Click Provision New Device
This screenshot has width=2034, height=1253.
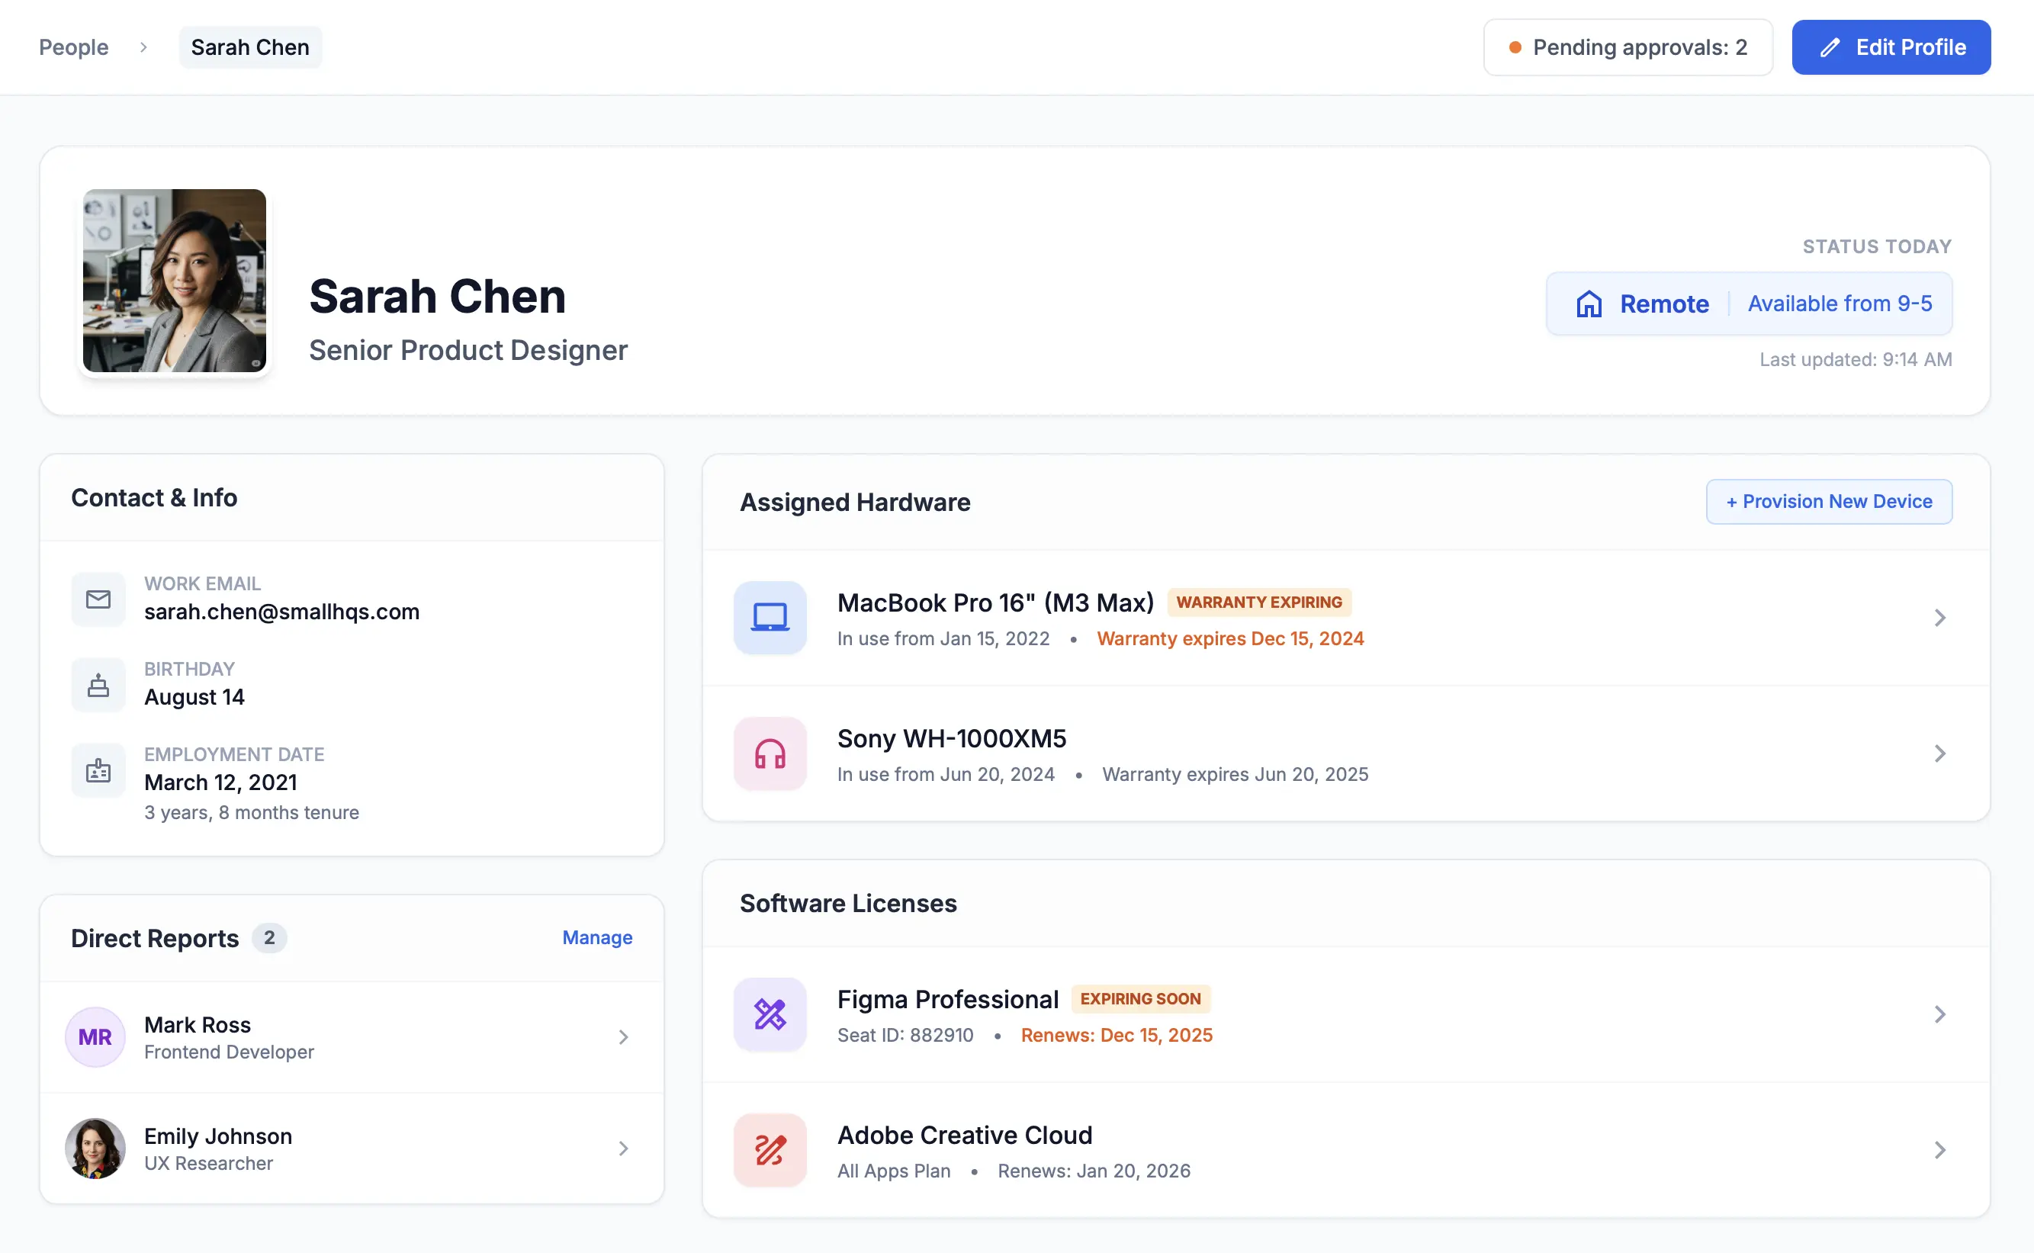(1829, 501)
